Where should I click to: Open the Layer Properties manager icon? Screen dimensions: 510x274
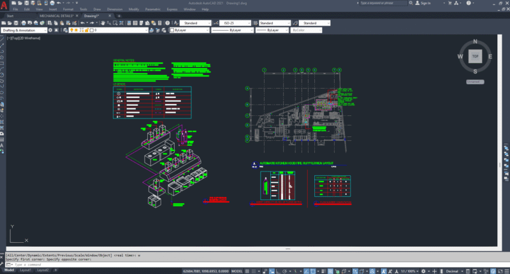[x=65, y=30]
